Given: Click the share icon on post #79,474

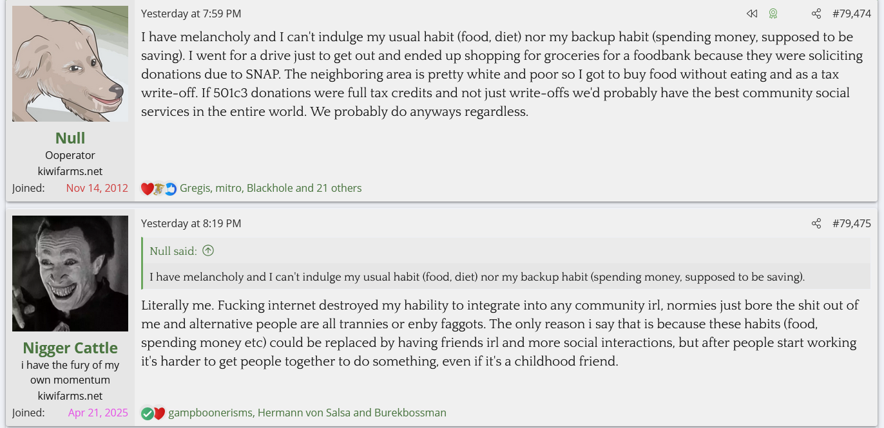Looking at the screenshot, I should click(816, 14).
